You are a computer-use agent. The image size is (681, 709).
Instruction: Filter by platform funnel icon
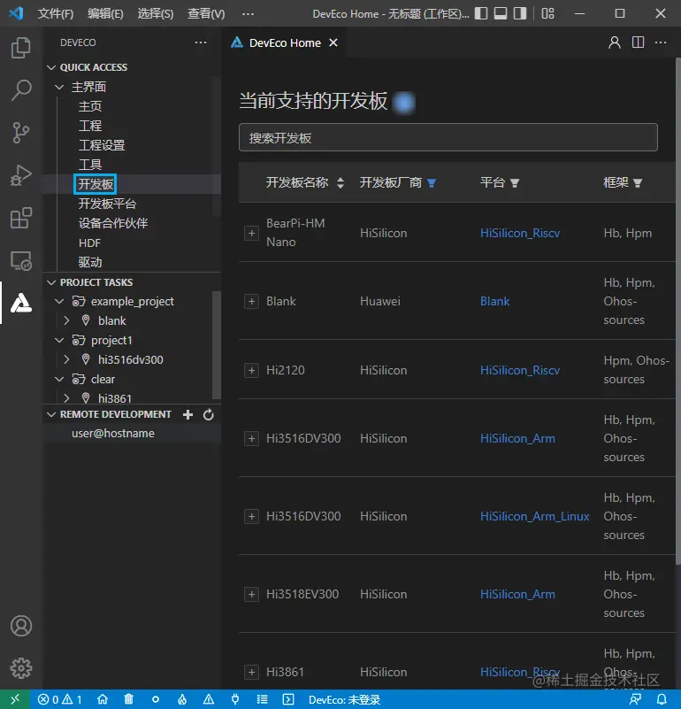click(514, 182)
